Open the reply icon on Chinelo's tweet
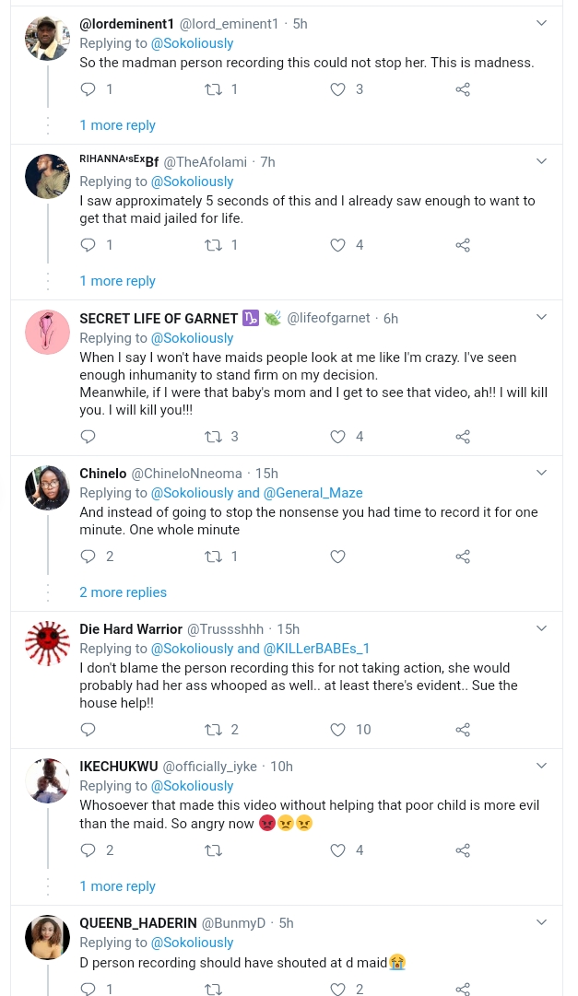578x996 pixels. click(x=88, y=557)
